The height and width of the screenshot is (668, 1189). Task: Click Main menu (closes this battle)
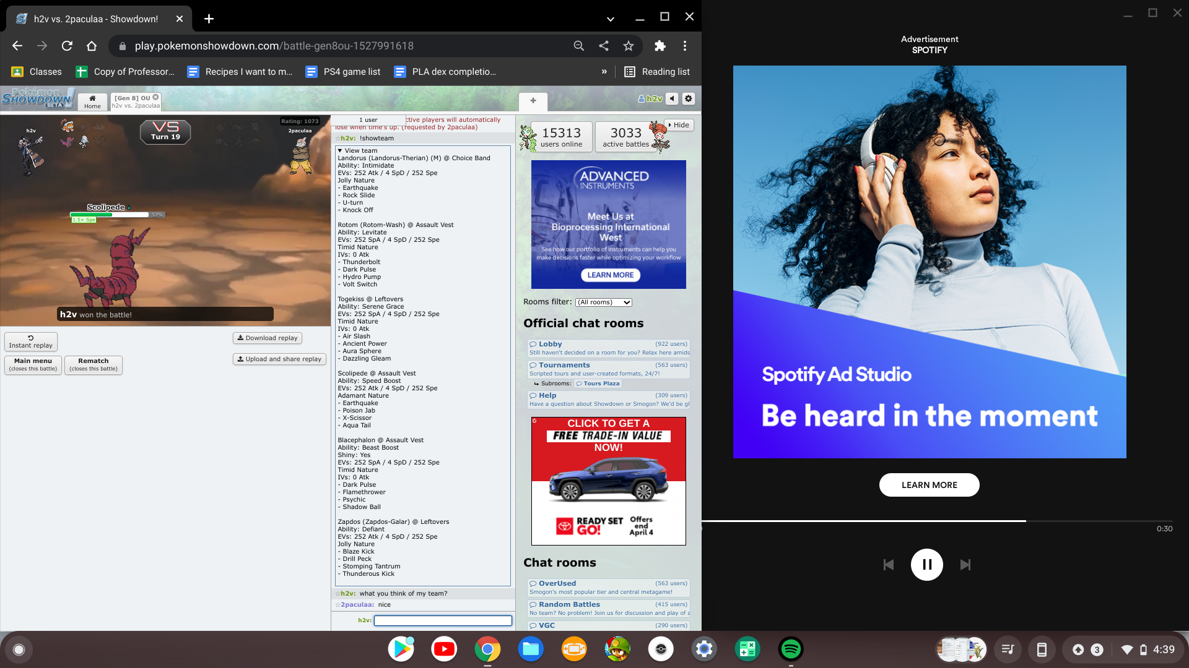(33, 364)
